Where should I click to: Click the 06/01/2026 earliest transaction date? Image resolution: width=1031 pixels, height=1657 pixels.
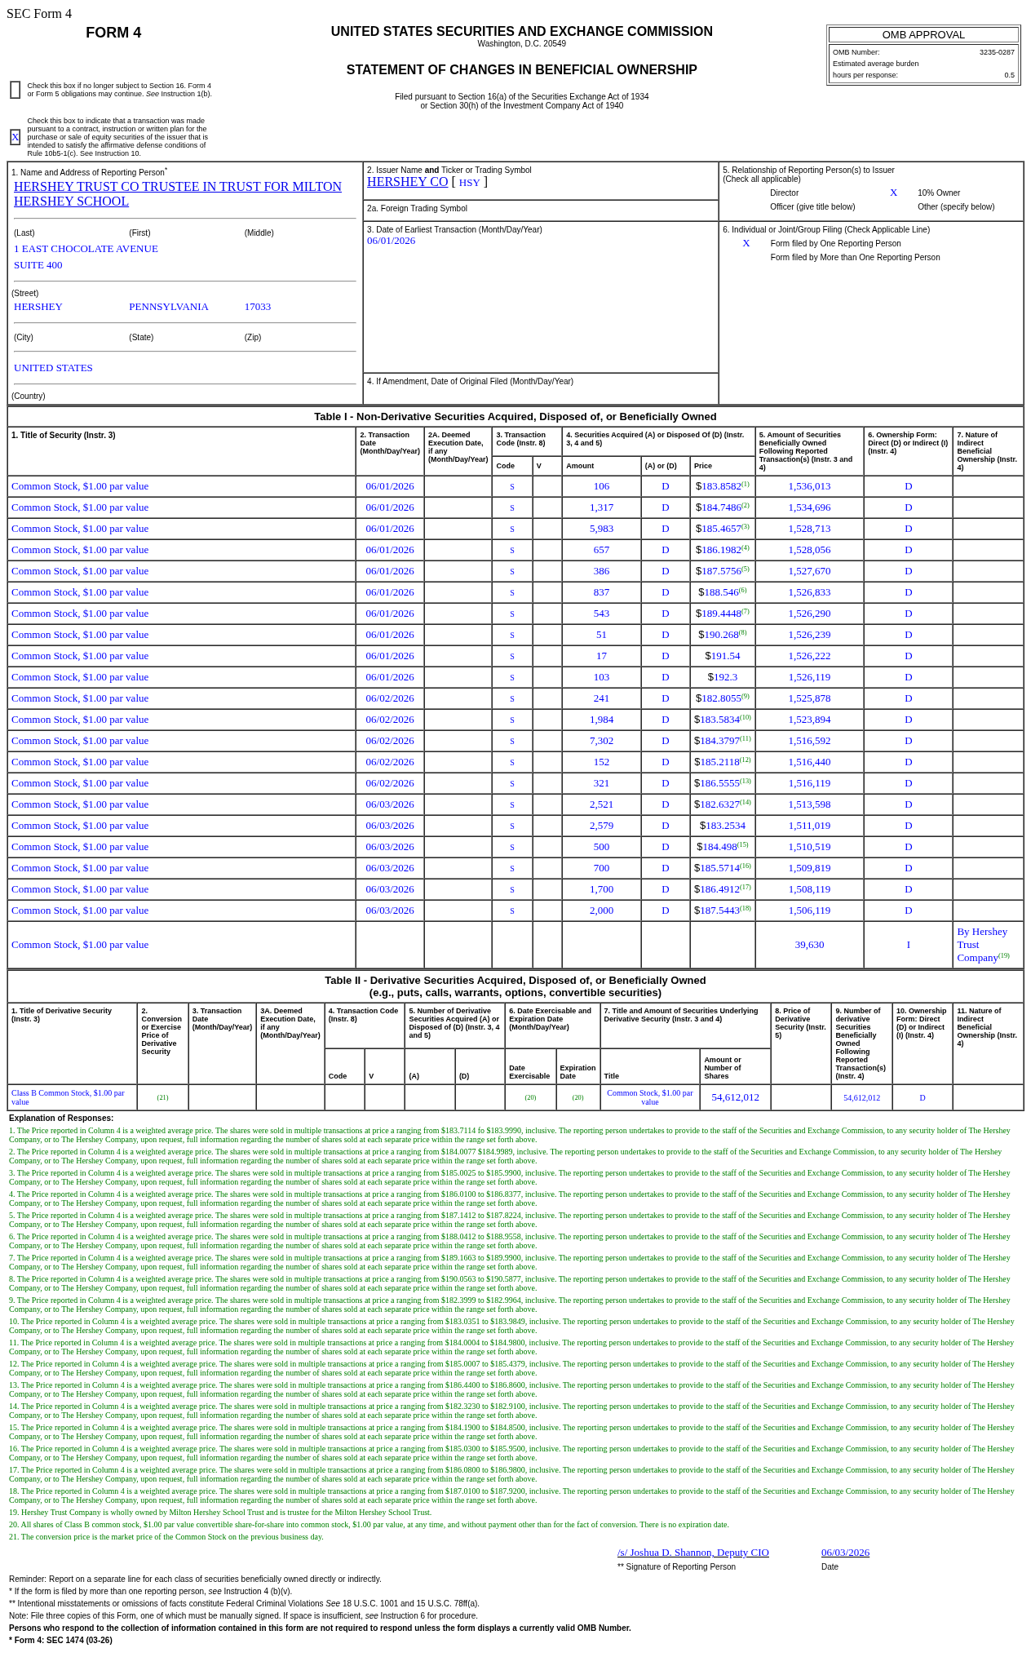[391, 241]
